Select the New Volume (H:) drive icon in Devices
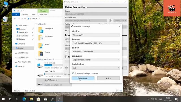 point(40,84)
